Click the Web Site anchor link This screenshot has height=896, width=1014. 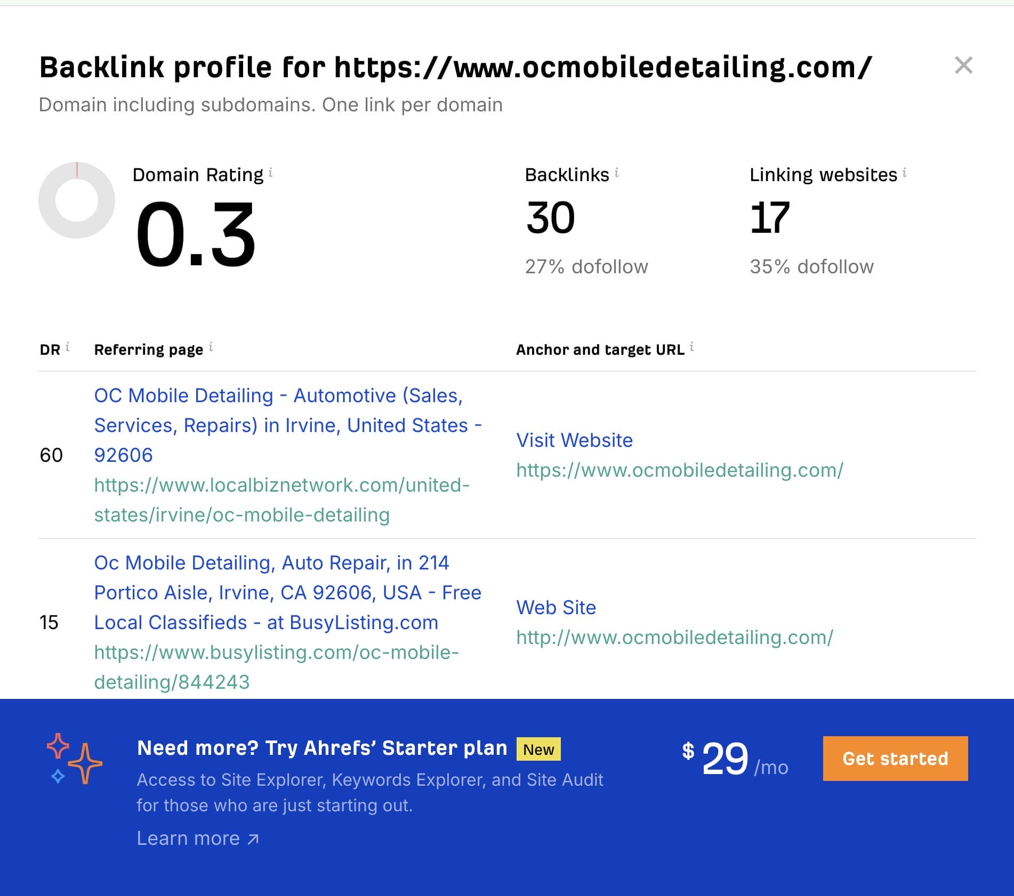pyautogui.click(x=556, y=607)
